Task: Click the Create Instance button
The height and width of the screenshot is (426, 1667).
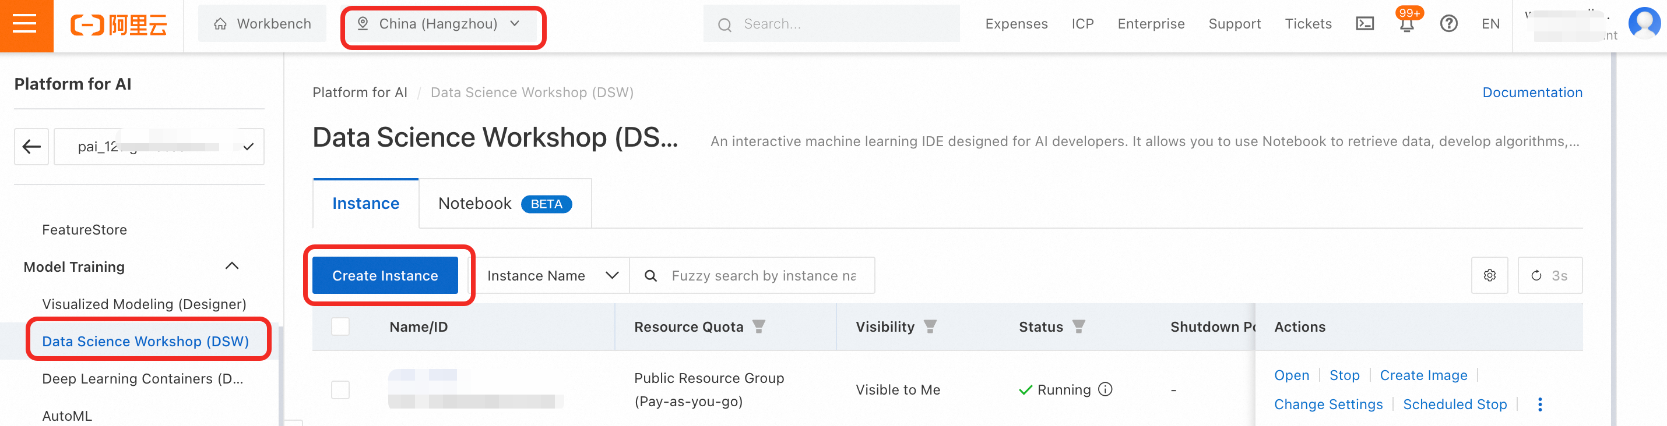Action: [x=385, y=275]
